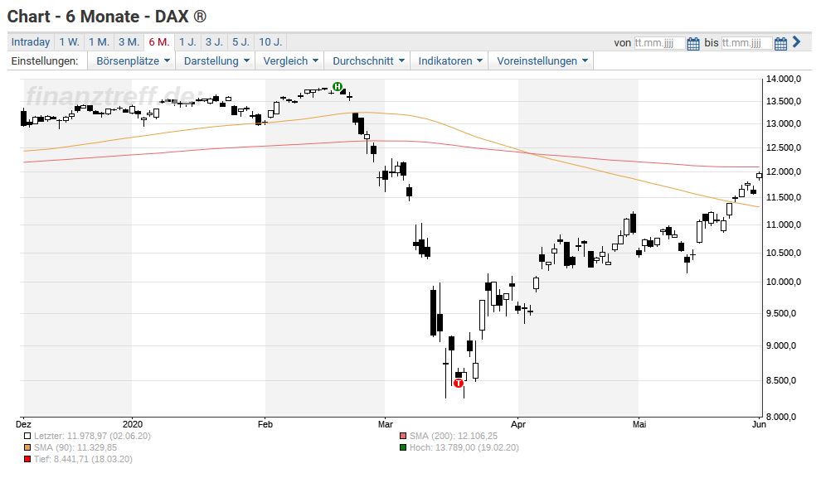The height and width of the screenshot is (478, 821).
Task: Focus the 'von' start date field
Action: click(x=659, y=43)
